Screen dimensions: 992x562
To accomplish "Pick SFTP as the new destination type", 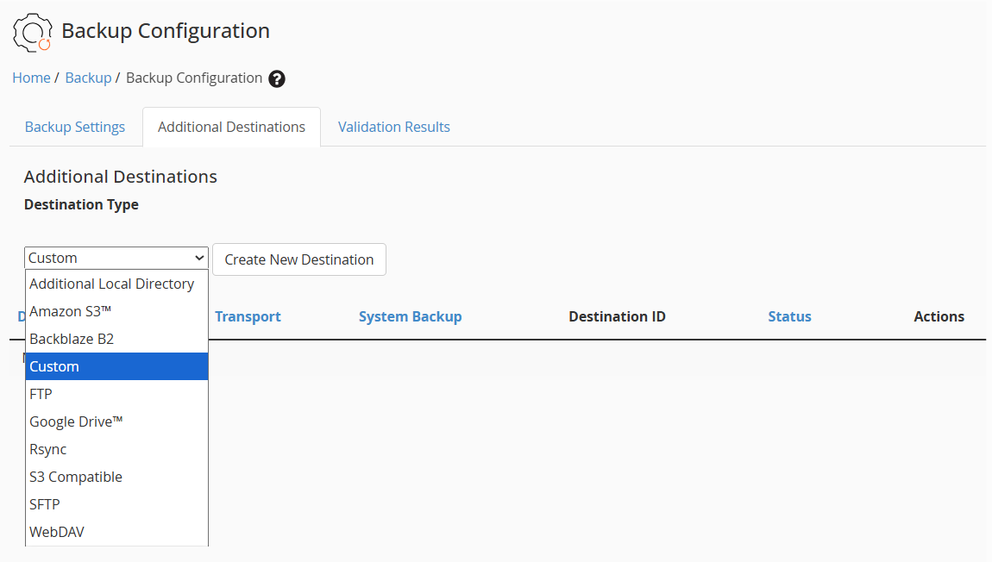I will [45, 504].
